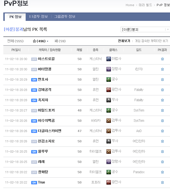
Task: Click the 검투사 class icon for 야수의백곰
Action: coord(109,121)
